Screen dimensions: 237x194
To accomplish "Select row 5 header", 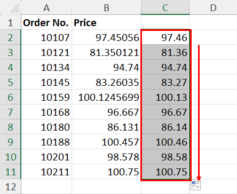I will (10, 82).
